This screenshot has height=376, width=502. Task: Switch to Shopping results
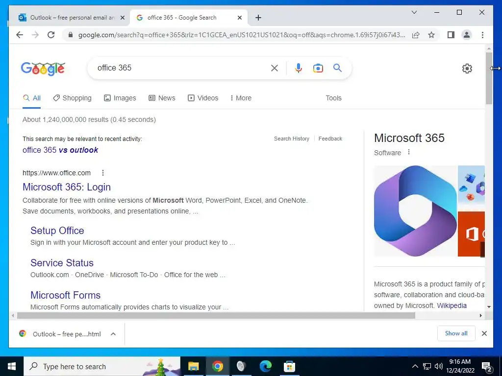[72, 98]
